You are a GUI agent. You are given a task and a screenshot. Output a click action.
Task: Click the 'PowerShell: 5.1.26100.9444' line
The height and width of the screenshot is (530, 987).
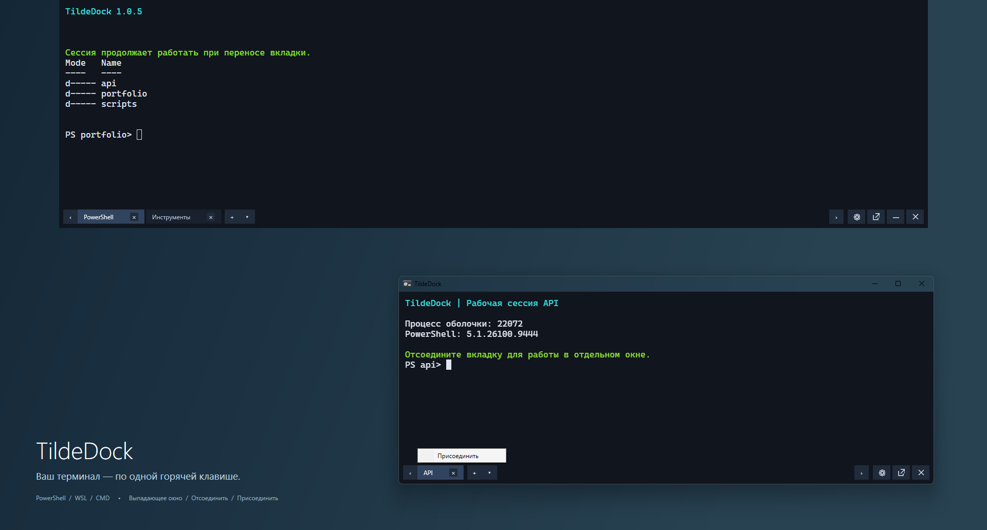point(471,334)
